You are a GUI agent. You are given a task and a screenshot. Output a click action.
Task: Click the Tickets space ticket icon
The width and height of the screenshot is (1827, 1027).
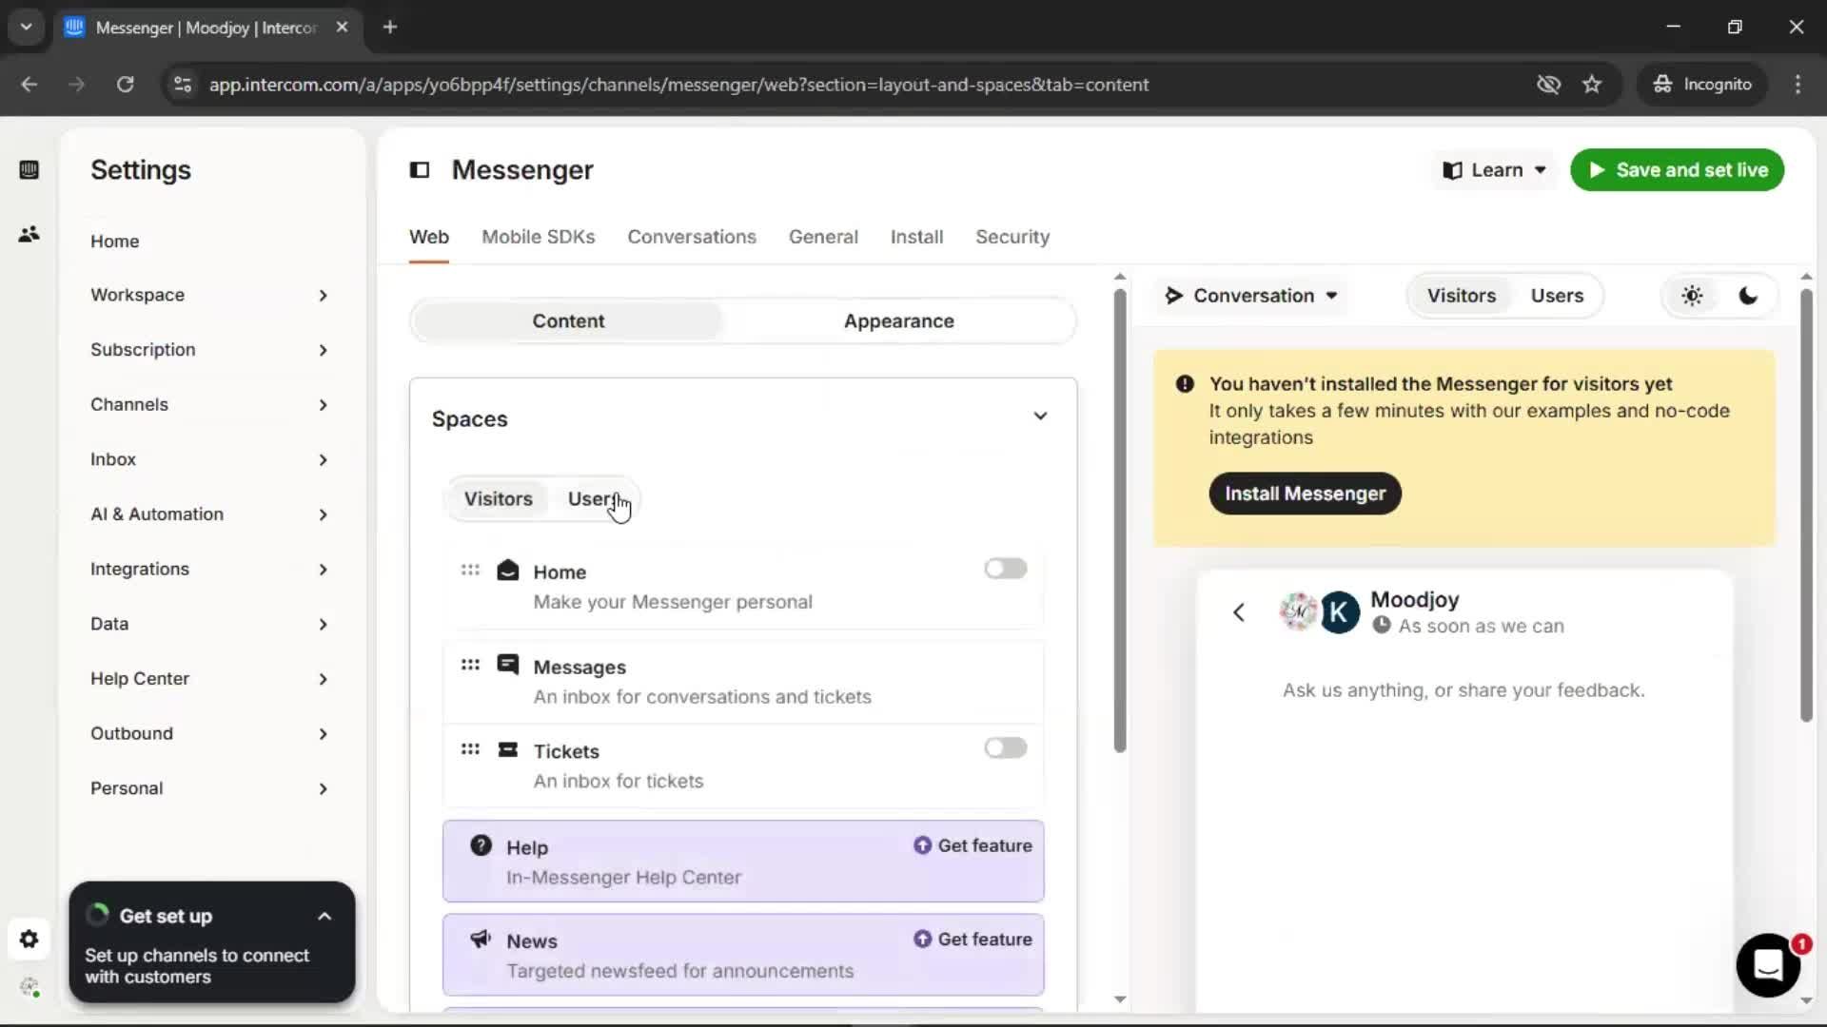[x=508, y=749]
